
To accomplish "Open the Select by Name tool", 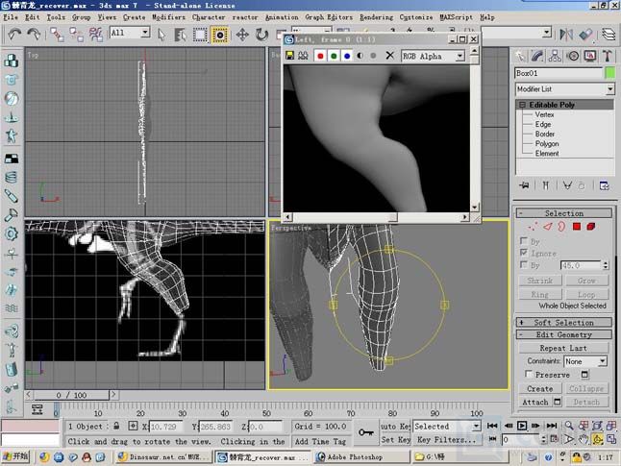I will (180, 35).
